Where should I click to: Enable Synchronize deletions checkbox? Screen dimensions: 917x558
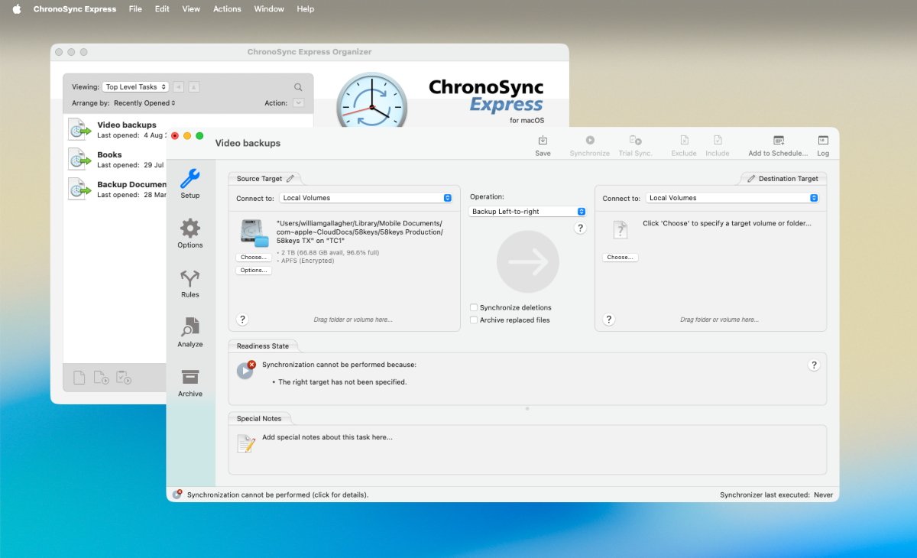[x=474, y=307]
